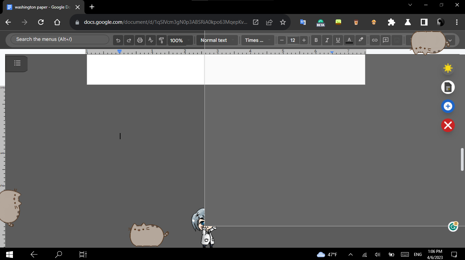Screen dimensions: 465x260
Task: Open the Chrome three-dot menu
Action: (x=457, y=22)
